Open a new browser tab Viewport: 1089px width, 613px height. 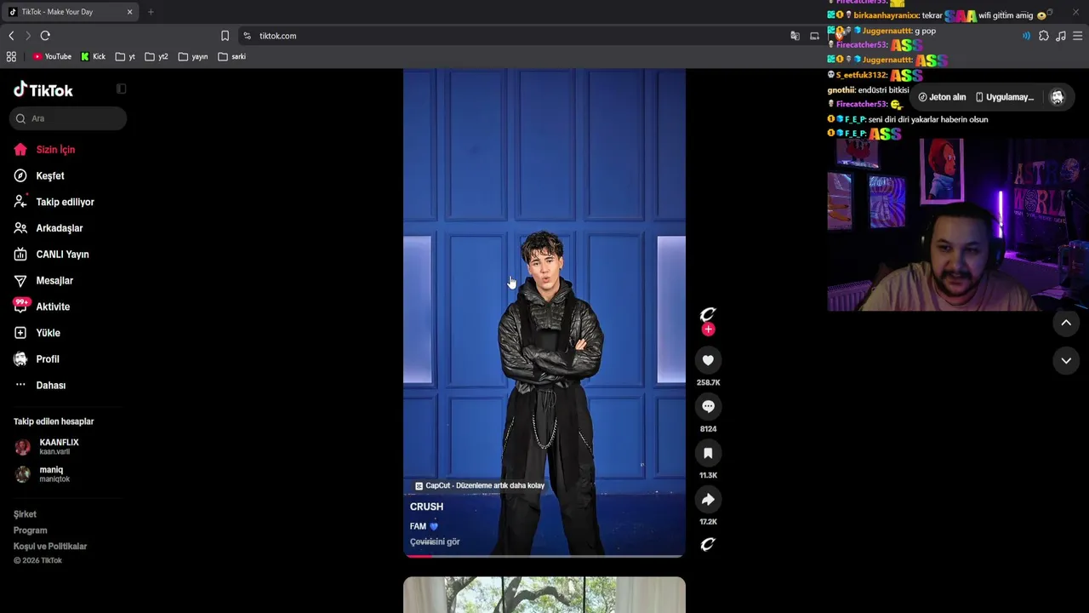tap(151, 12)
